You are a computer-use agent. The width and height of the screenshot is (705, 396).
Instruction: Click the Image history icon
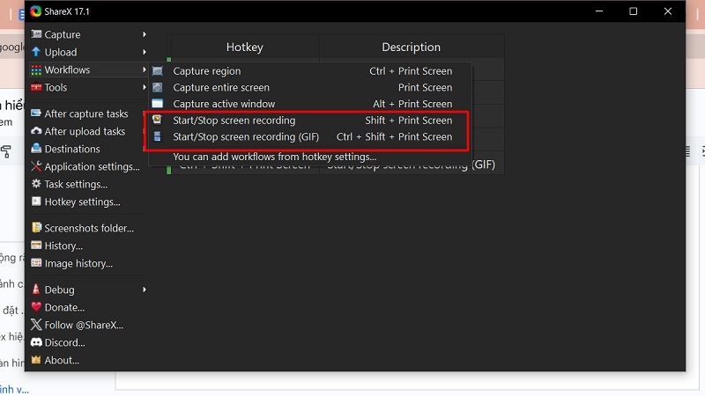click(36, 263)
